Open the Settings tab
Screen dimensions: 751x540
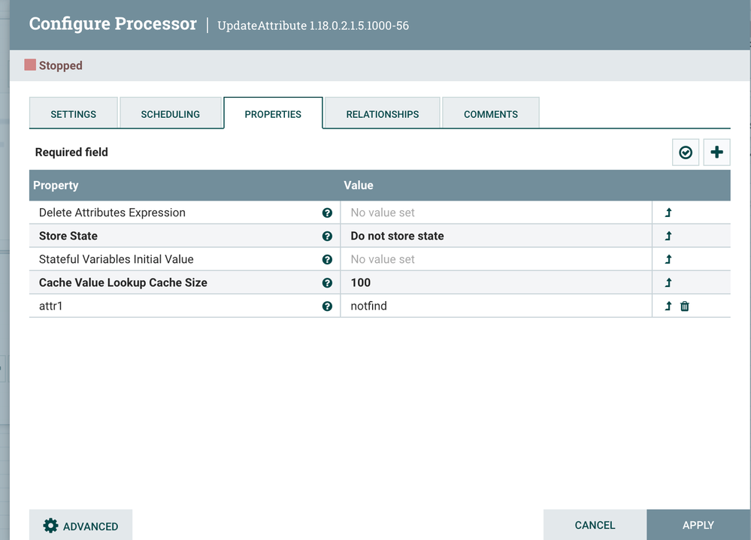[x=73, y=114]
